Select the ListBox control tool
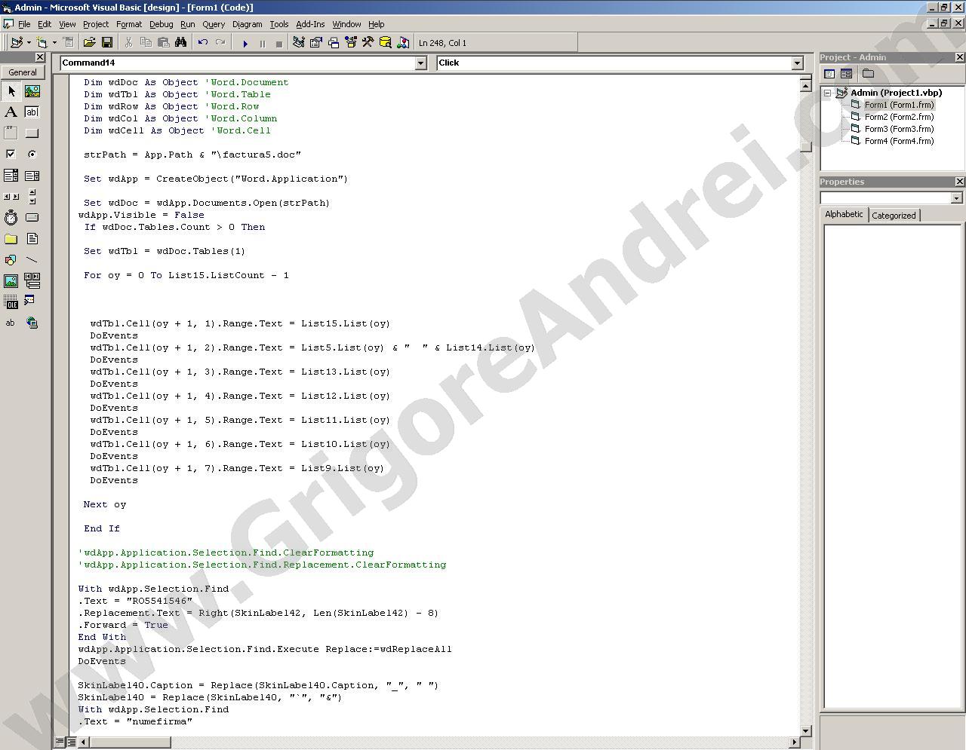This screenshot has height=750, width=966. [32, 176]
